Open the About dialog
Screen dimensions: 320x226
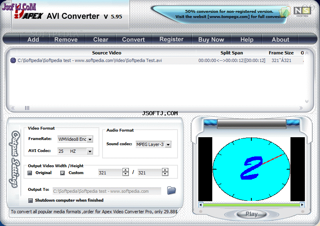[x=280, y=39]
